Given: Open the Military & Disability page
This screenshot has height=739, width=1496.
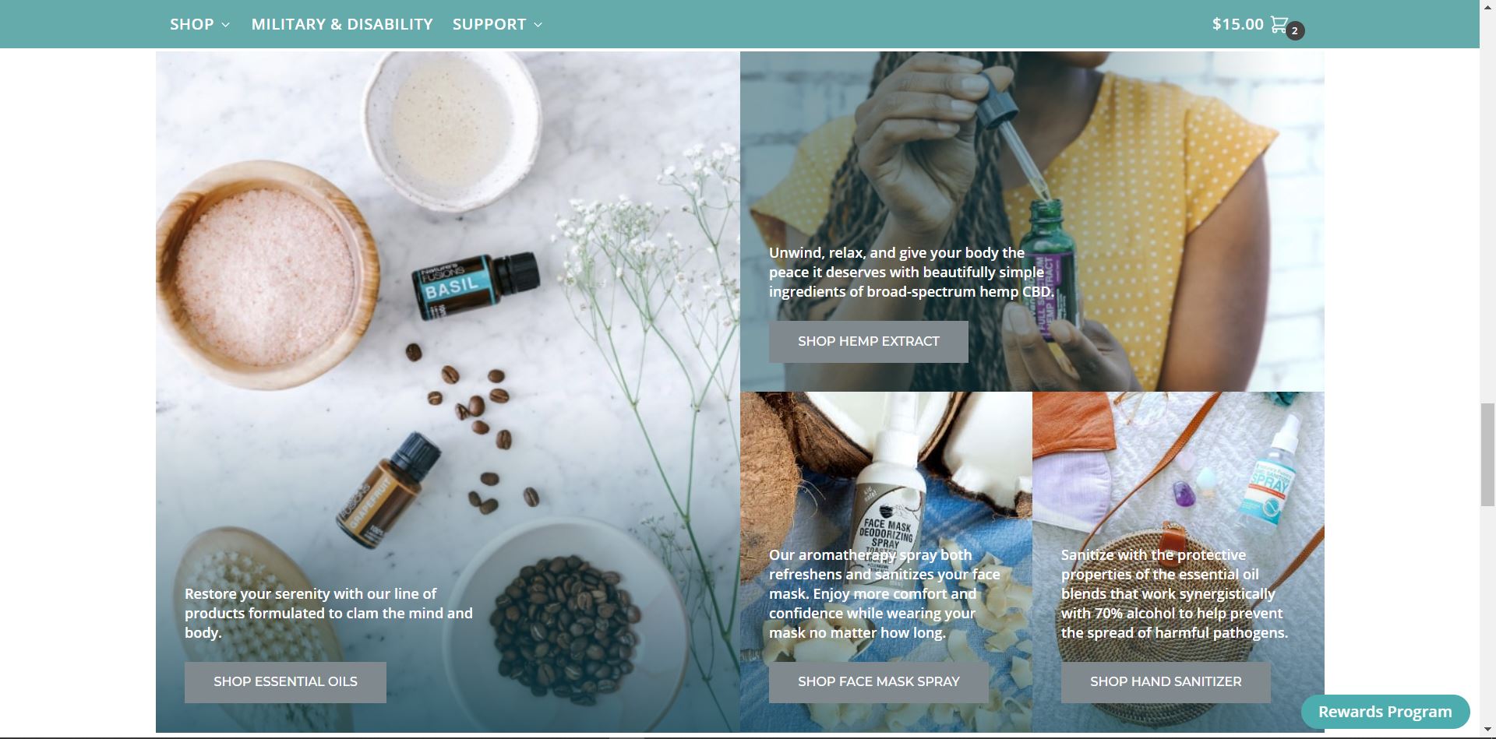Looking at the screenshot, I should point(342,24).
